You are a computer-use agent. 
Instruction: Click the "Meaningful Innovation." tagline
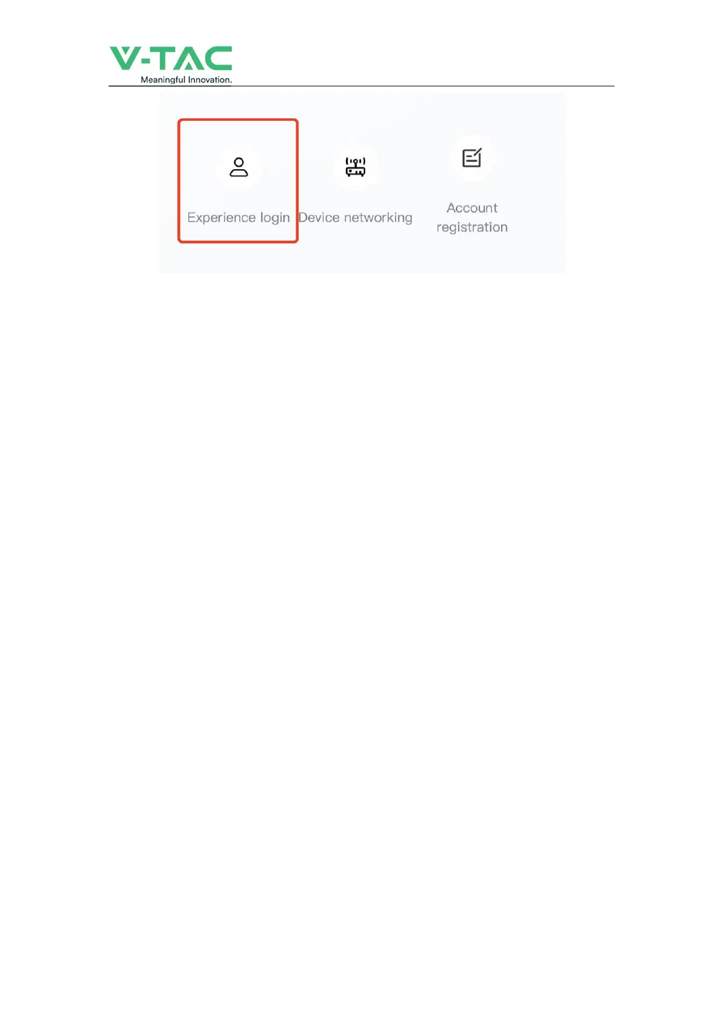pos(186,80)
